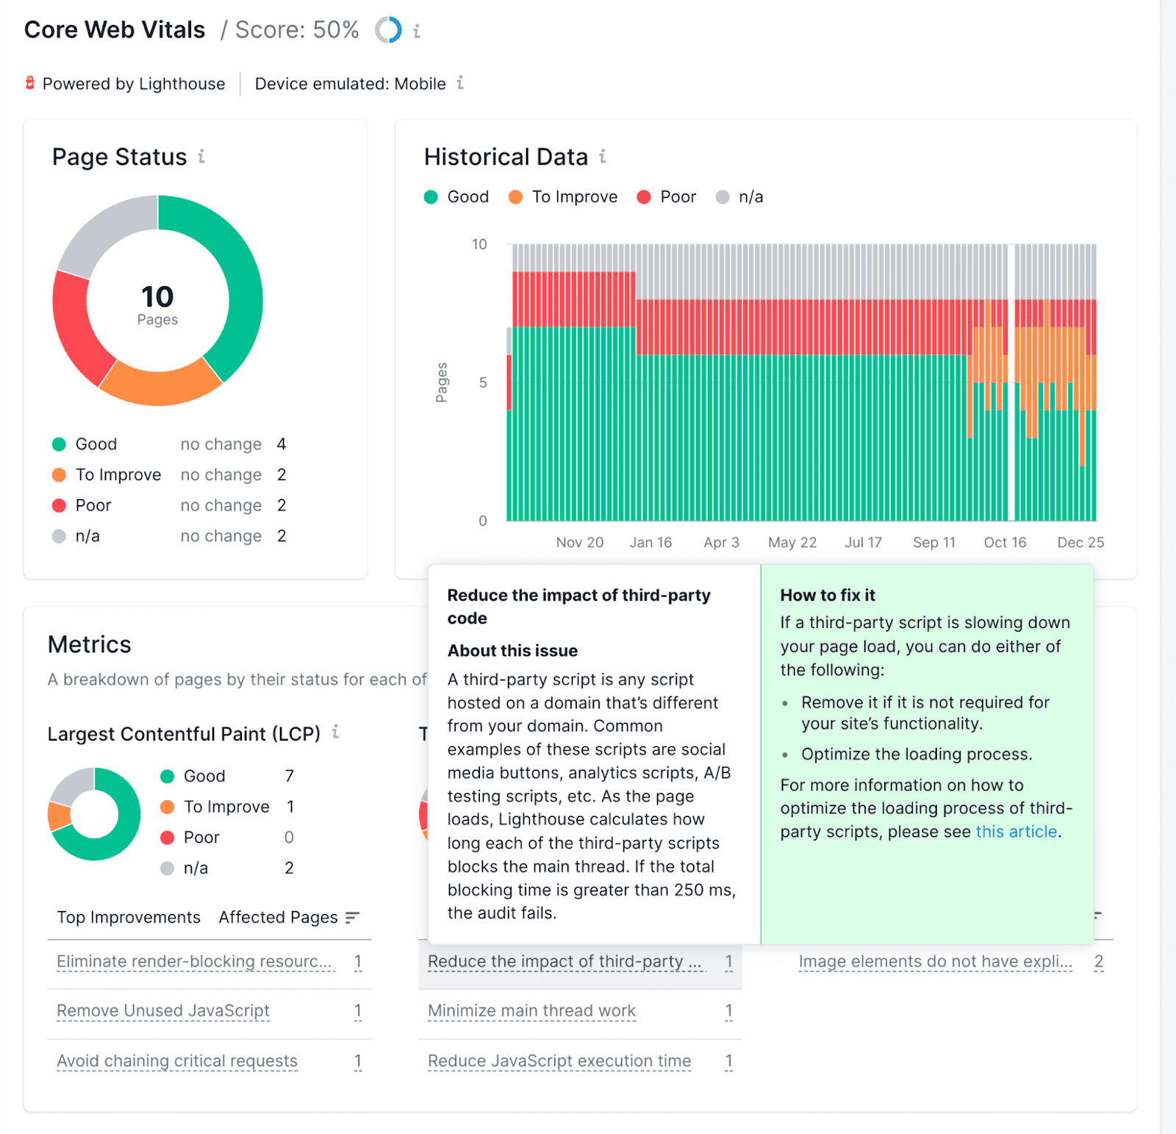Toggle the Poor series in the Historical Data legend
Screen dimensions: 1176x1134
pyautogui.click(x=665, y=196)
